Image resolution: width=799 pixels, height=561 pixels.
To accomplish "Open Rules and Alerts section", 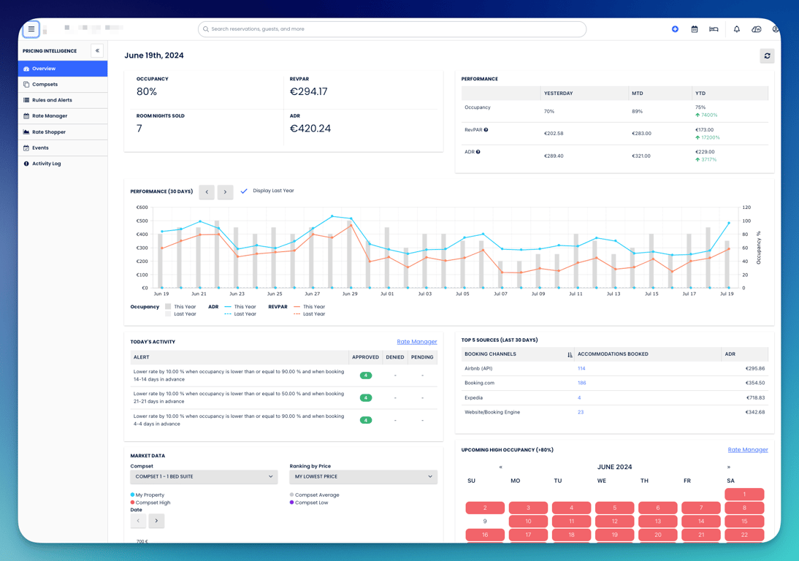I will pyautogui.click(x=63, y=100).
